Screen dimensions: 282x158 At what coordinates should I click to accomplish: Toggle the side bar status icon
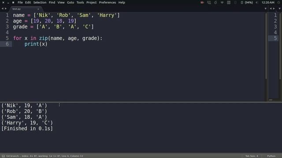coord(3,156)
